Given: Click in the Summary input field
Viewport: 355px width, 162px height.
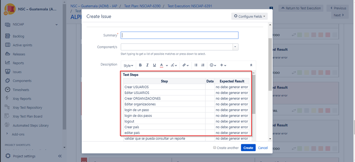Looking at the screenshot, I should point(179,35).
